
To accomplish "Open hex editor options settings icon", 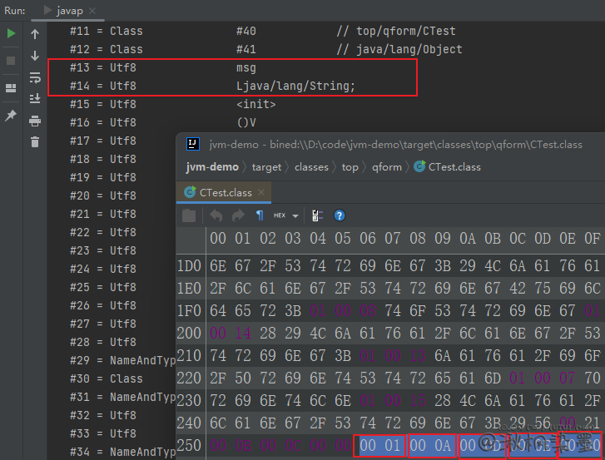I will point(317,215).
